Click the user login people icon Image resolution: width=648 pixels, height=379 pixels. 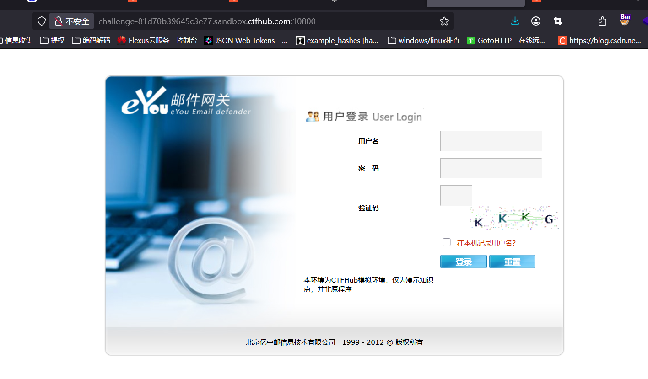click(x=313, y=116)
